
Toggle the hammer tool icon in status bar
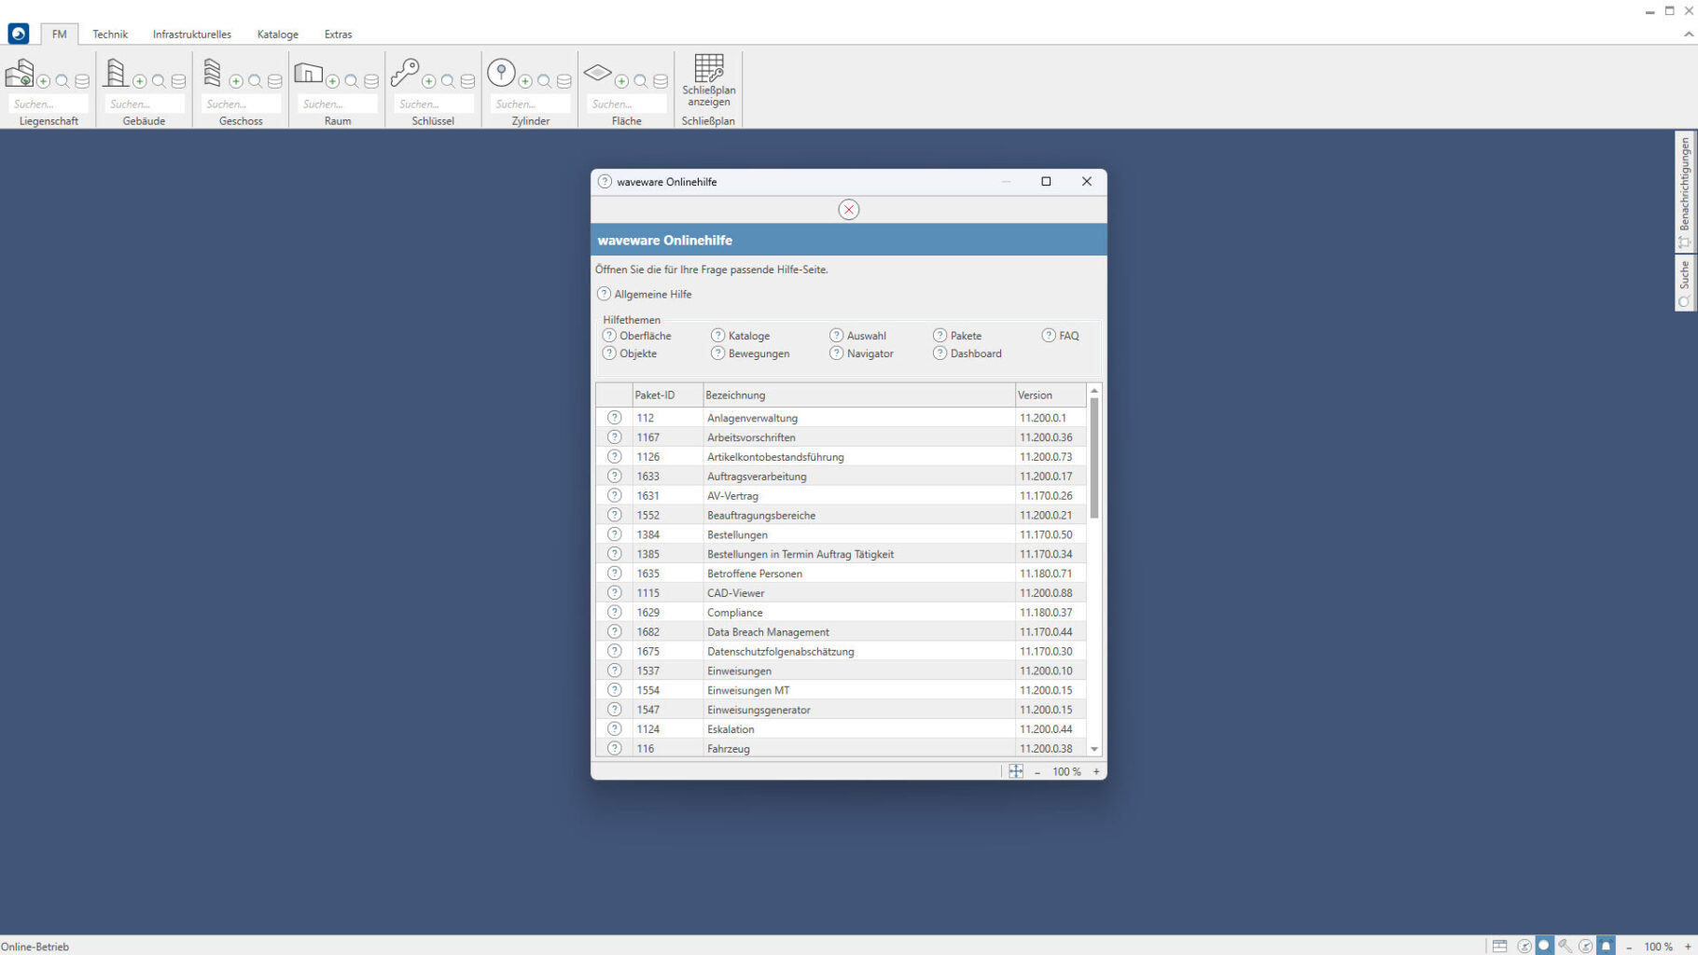click(x=1565, y=946)
